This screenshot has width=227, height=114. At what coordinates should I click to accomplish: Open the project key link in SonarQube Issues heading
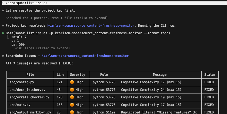(85, 56)
